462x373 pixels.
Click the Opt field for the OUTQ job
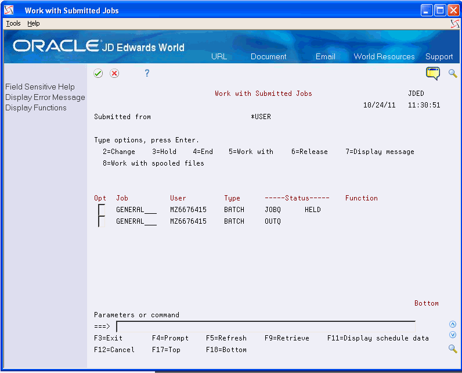click(102, 221)
